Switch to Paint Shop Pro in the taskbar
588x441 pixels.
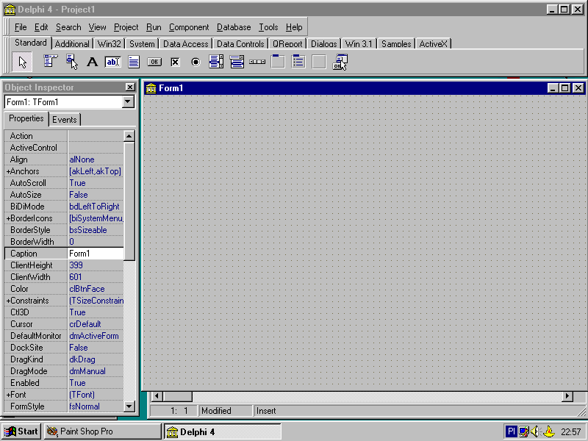click(101, 431)
